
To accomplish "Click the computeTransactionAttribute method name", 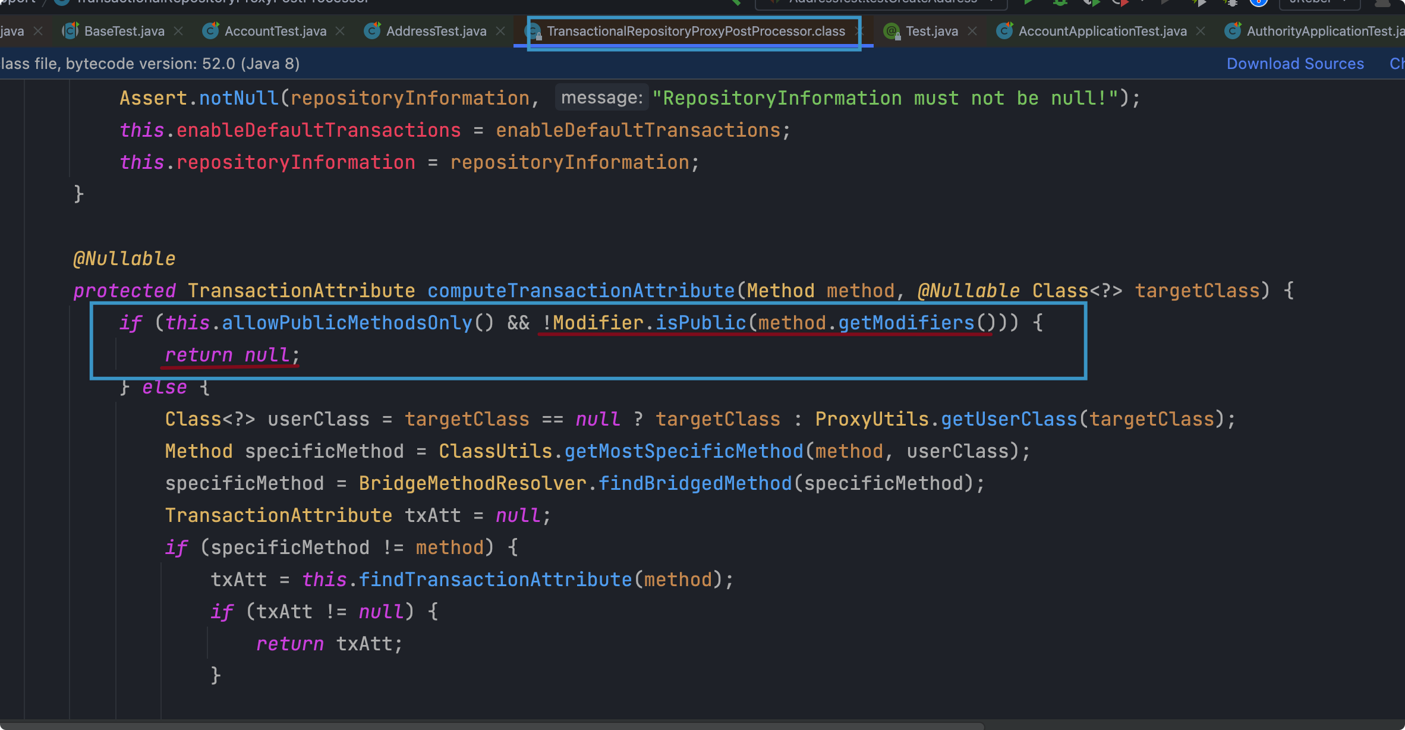I will pyautogui.click(x=581, y=291).
